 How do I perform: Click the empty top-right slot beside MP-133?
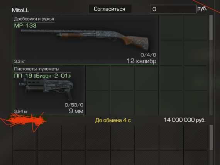tap(195, 28)
